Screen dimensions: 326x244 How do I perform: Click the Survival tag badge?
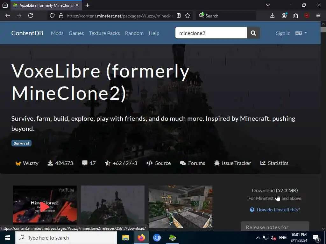21,143
